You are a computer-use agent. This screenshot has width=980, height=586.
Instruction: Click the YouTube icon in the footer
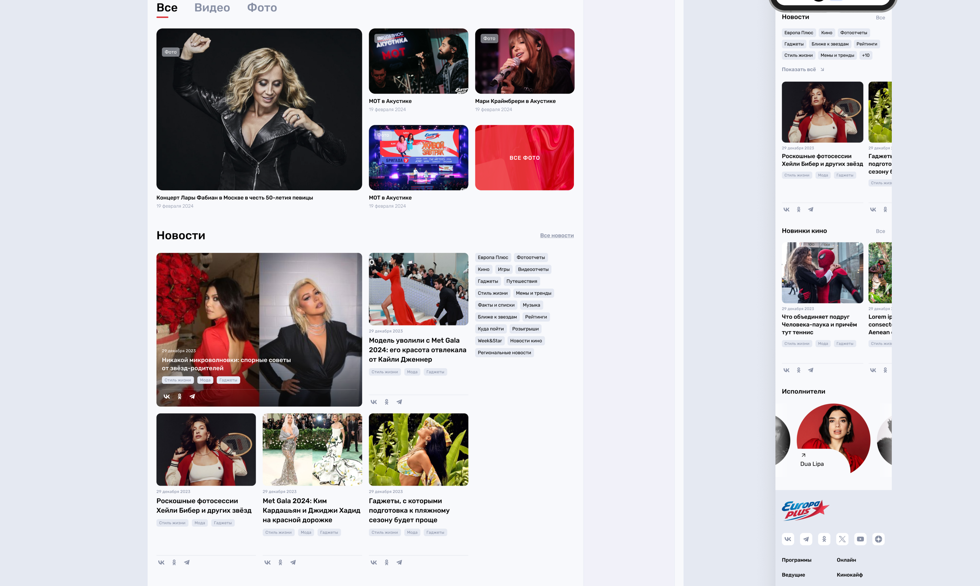tap(860, 539)
